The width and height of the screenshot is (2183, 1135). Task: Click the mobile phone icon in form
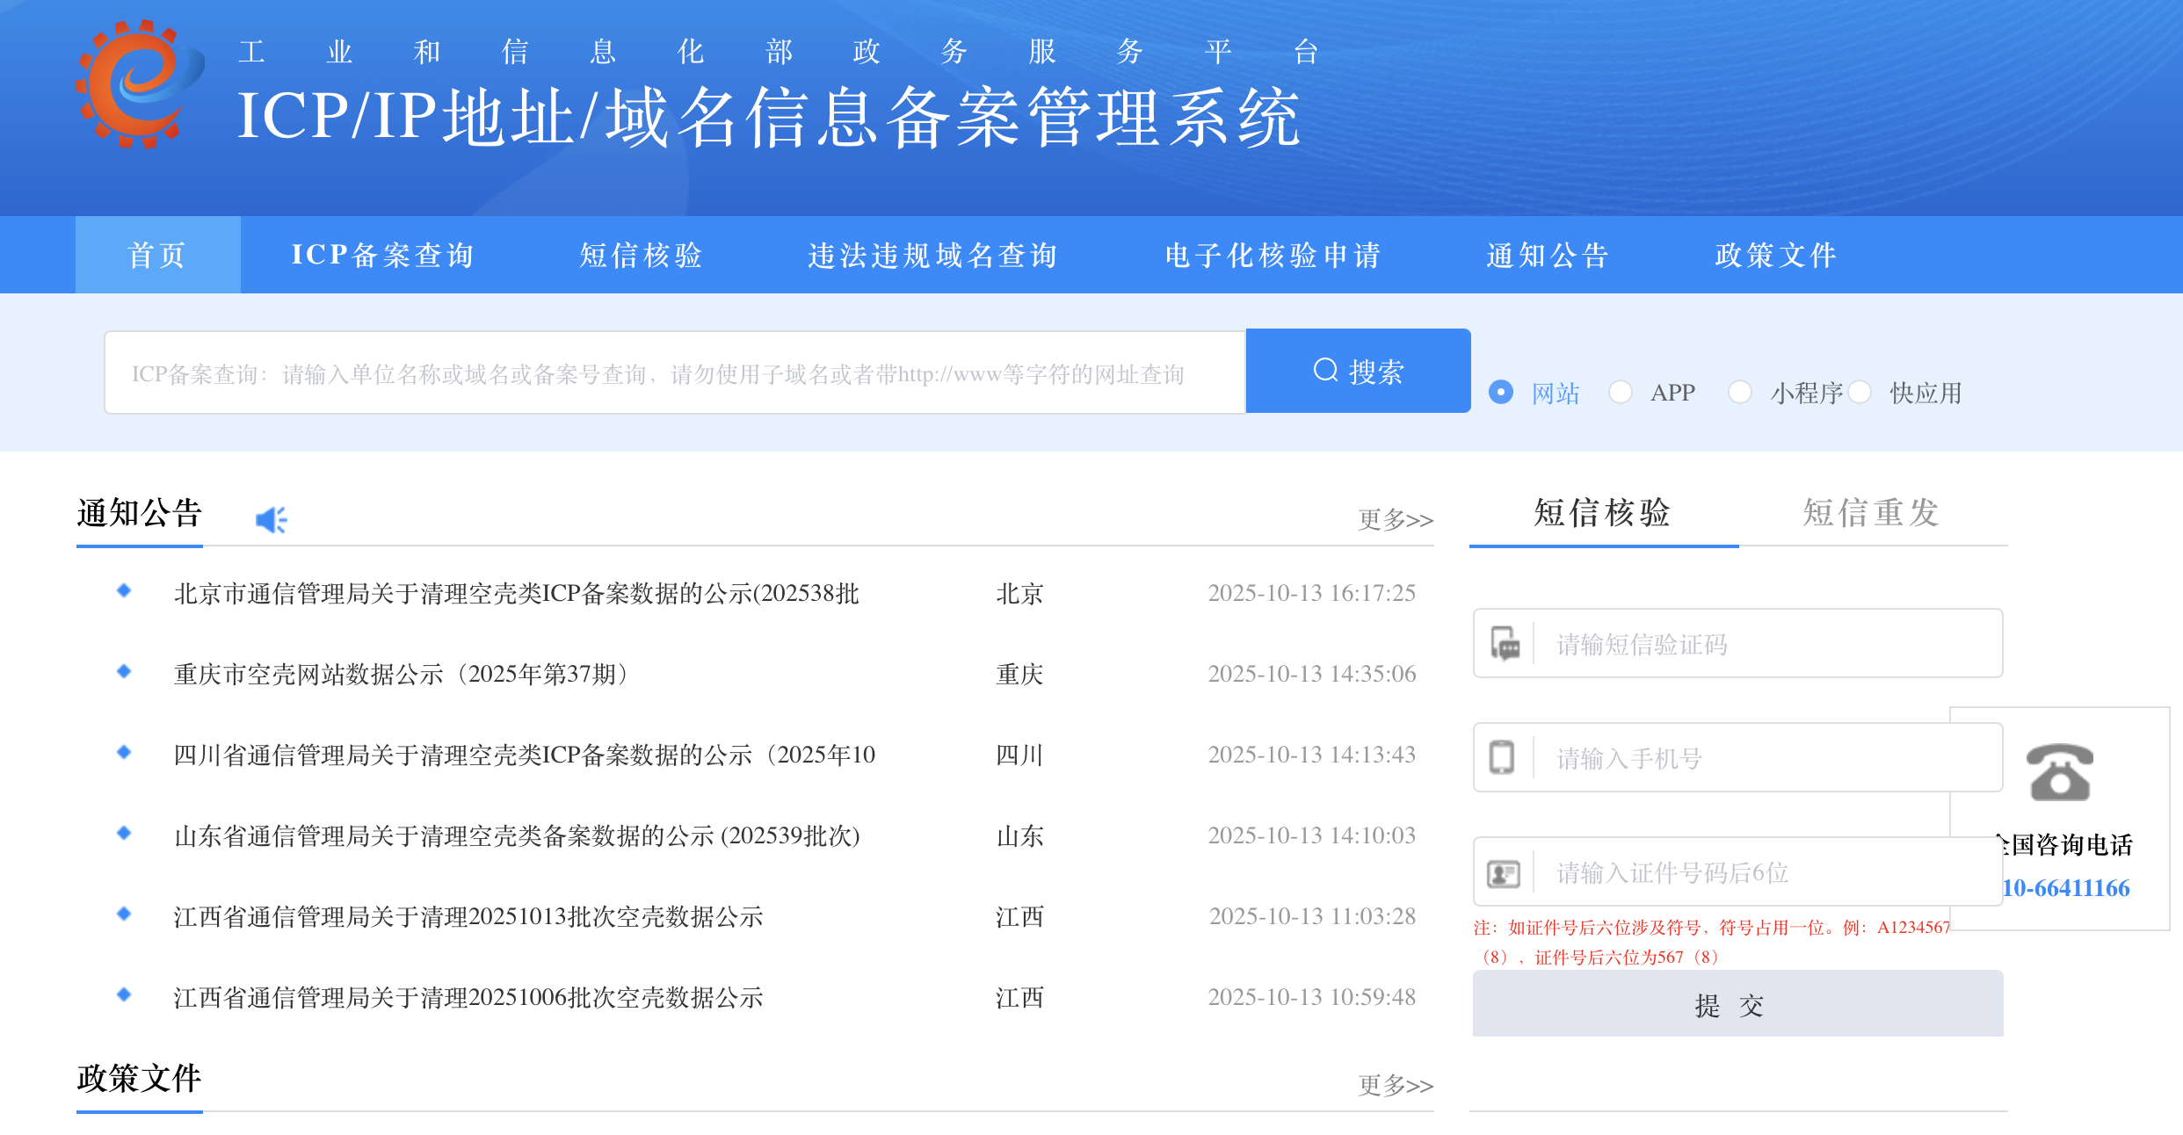click(x=1502, y=757)
